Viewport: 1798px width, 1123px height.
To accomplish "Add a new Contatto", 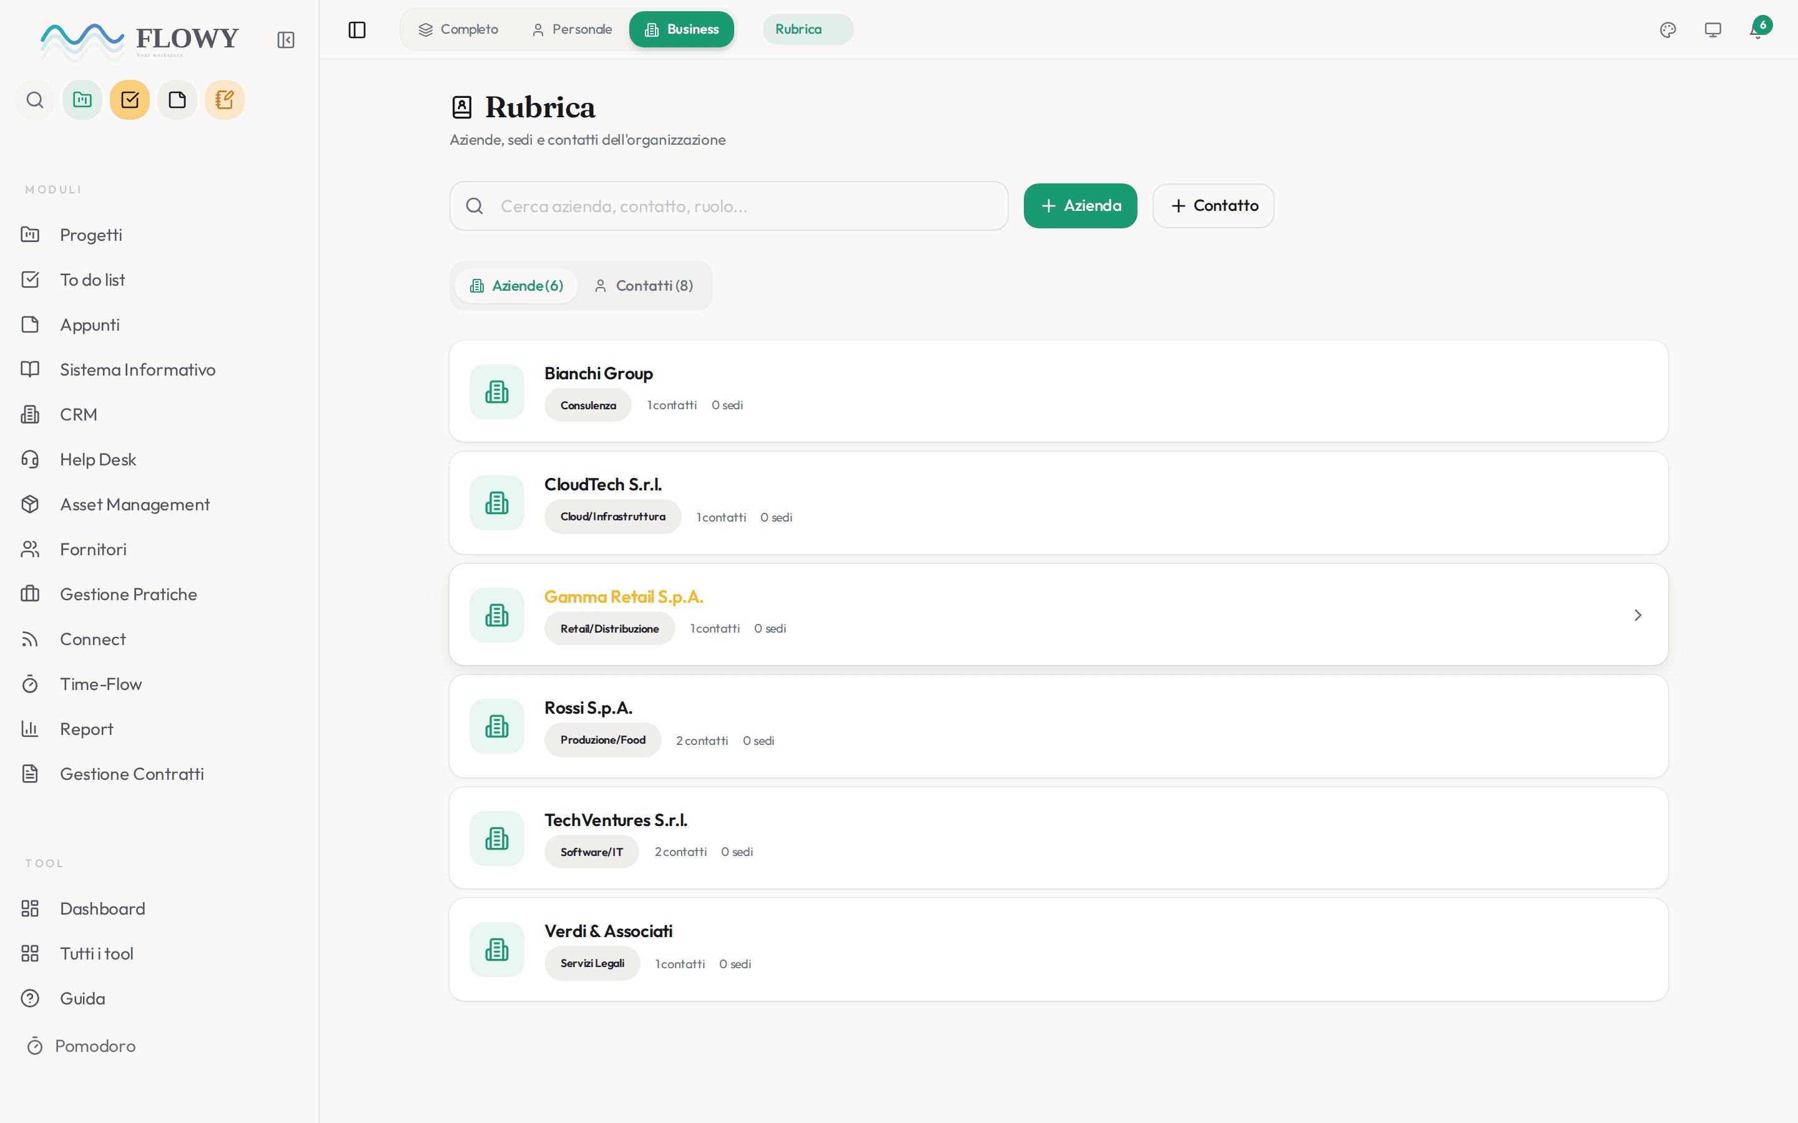I will click(x=1213, y=206).
